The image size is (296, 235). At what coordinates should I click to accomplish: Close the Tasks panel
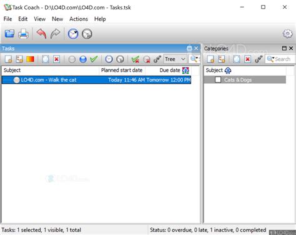coord(196,48)
